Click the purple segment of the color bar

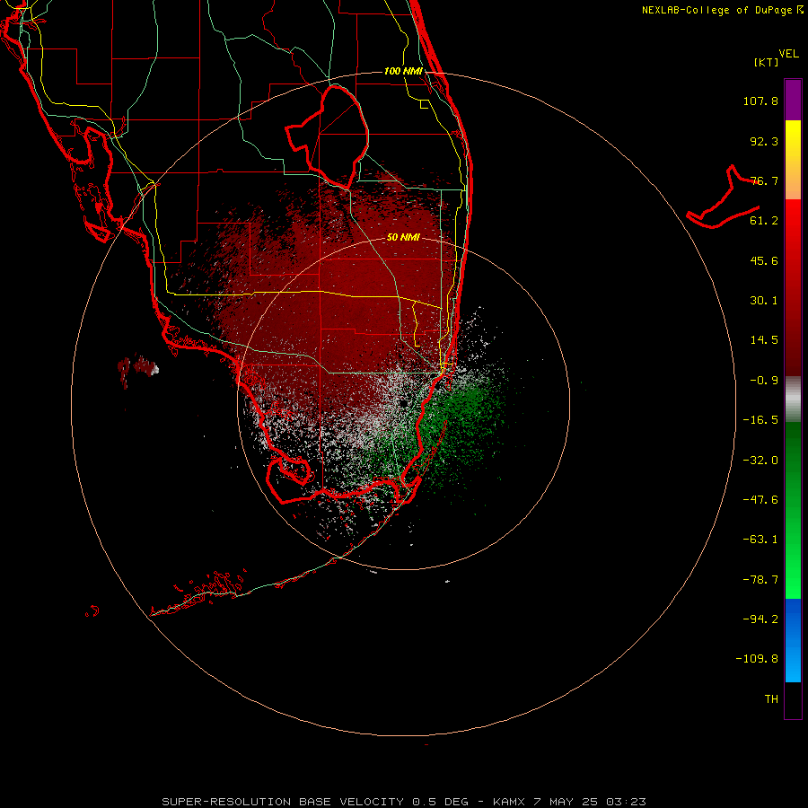[793, 100]
